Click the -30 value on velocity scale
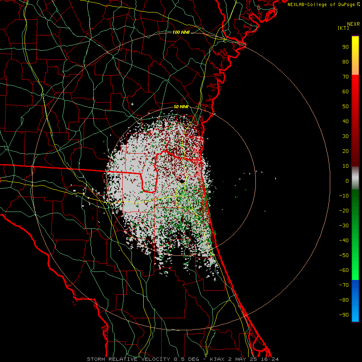This screenshot has height=362, width=362. pos(344,226)
